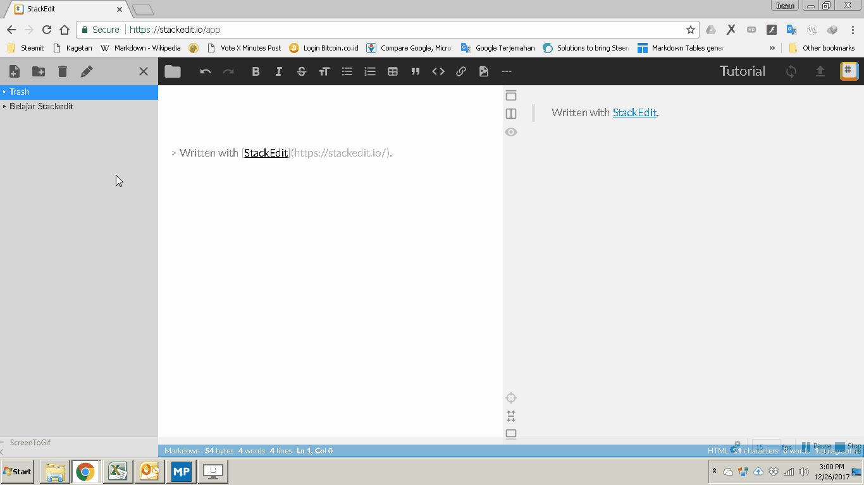The width and height of the screenshot is (864, 485).
Task: Open Excel from the taskbar
Action: pos(117,472)
